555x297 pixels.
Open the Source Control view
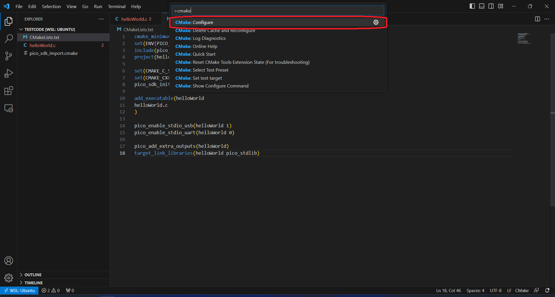coord(9,56)
